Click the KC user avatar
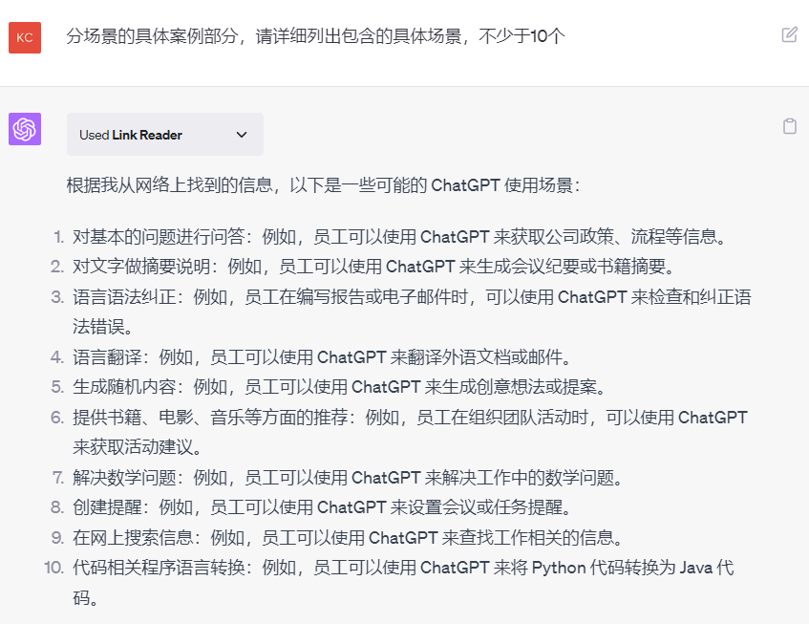The image size is (809, 624). coord(25,37)
